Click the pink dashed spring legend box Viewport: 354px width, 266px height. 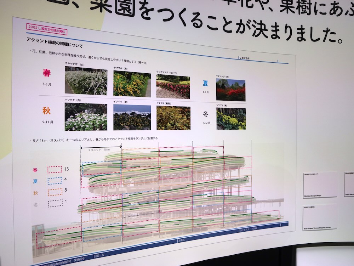[x=54, y=170]
